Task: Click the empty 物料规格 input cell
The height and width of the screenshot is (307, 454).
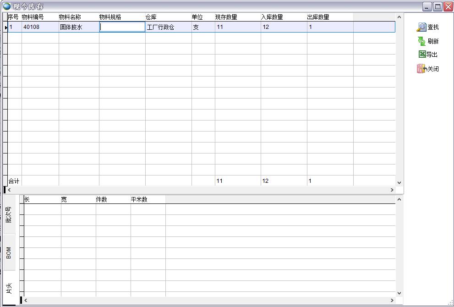Action: tap(122, 27)
